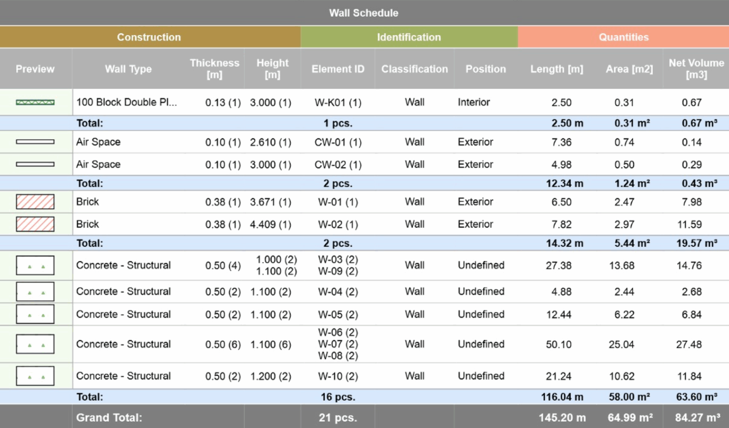The height and width of the screenshot is (428, 729).
Task: Click height value 2.610 (1)
Action: coord(271,142)
